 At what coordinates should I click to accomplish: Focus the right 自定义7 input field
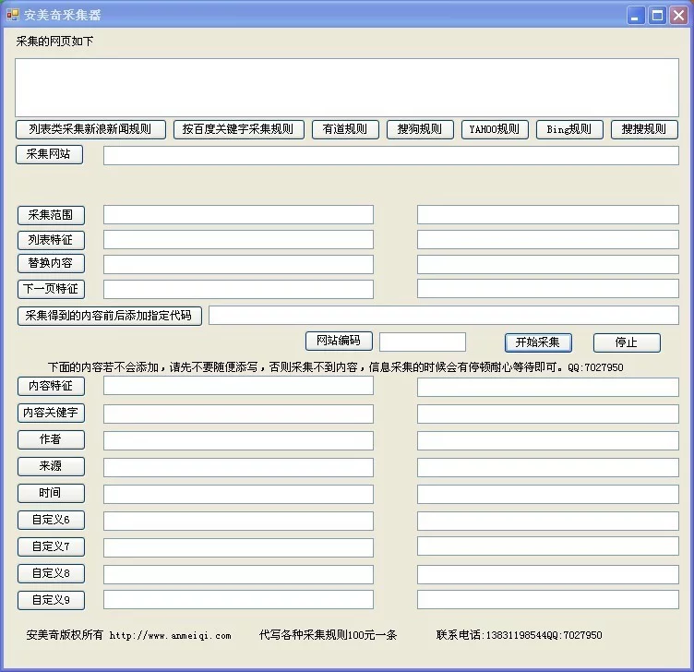tap(548, 546)
